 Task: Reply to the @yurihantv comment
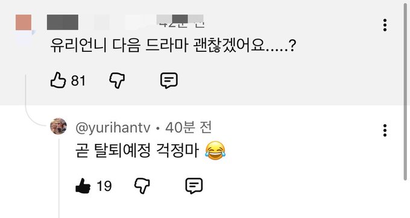coord(194,186)
